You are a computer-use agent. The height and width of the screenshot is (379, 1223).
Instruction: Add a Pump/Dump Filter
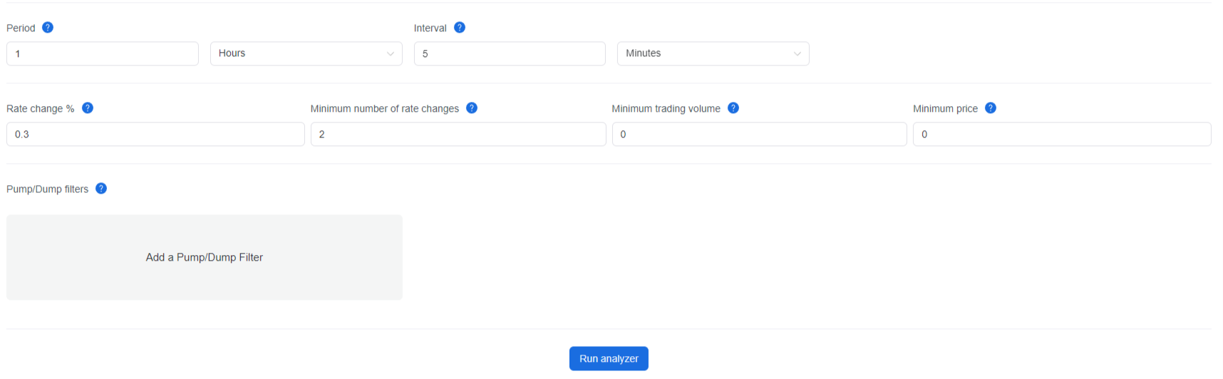[x=205, y=257]
